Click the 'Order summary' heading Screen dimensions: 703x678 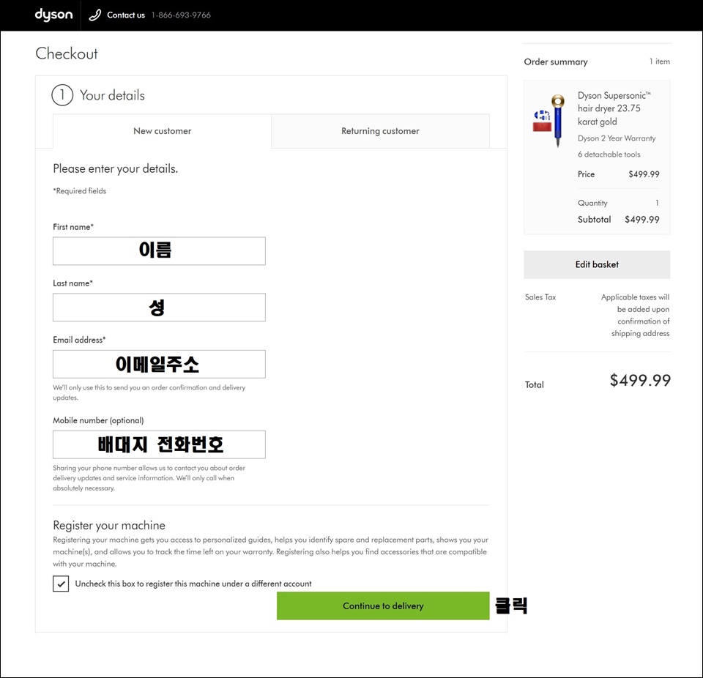(556, 62)
